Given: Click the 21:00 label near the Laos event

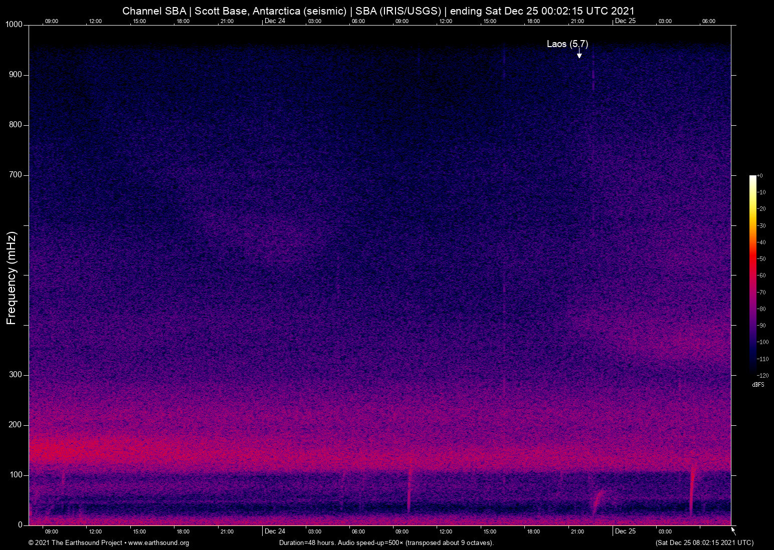Looking at the screenshot, I should [x=578, y=21].
